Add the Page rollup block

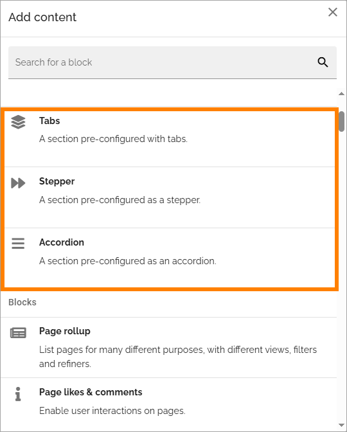coord(168,347)
